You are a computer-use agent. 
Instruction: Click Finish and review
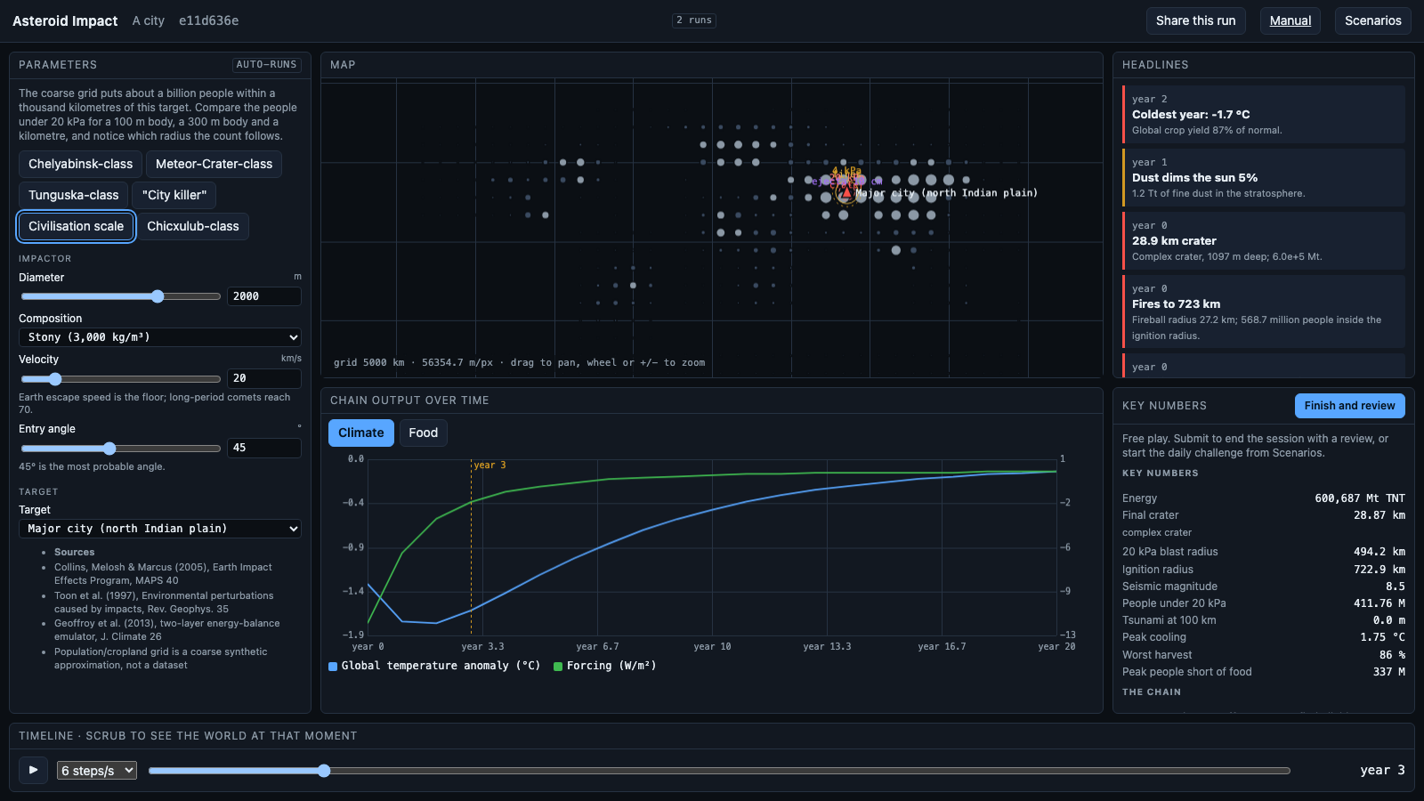pos(1349,406)
